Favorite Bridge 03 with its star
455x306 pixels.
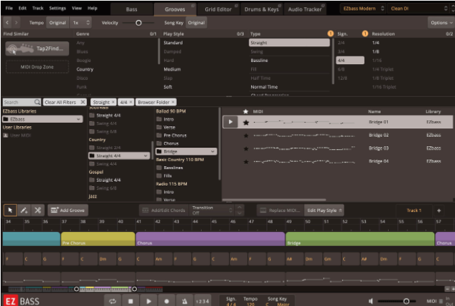(246, 148)
